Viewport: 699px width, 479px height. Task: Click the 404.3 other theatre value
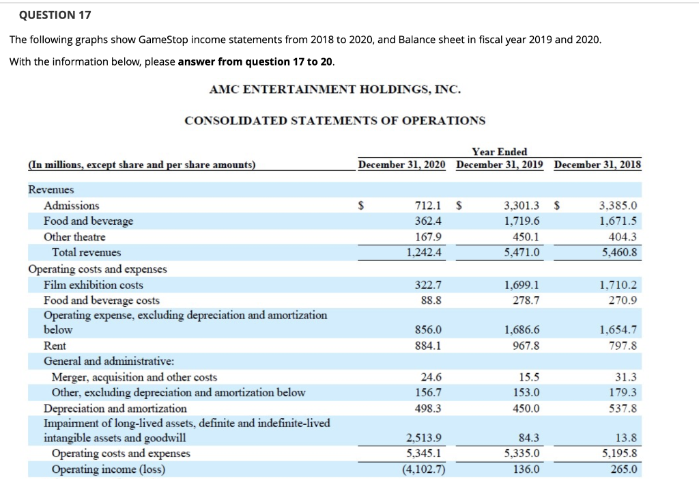tap(623, 236)
